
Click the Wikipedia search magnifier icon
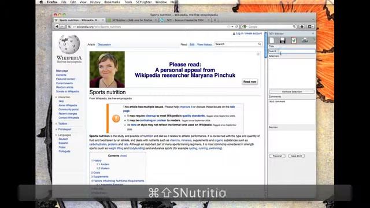pos(260,44)
